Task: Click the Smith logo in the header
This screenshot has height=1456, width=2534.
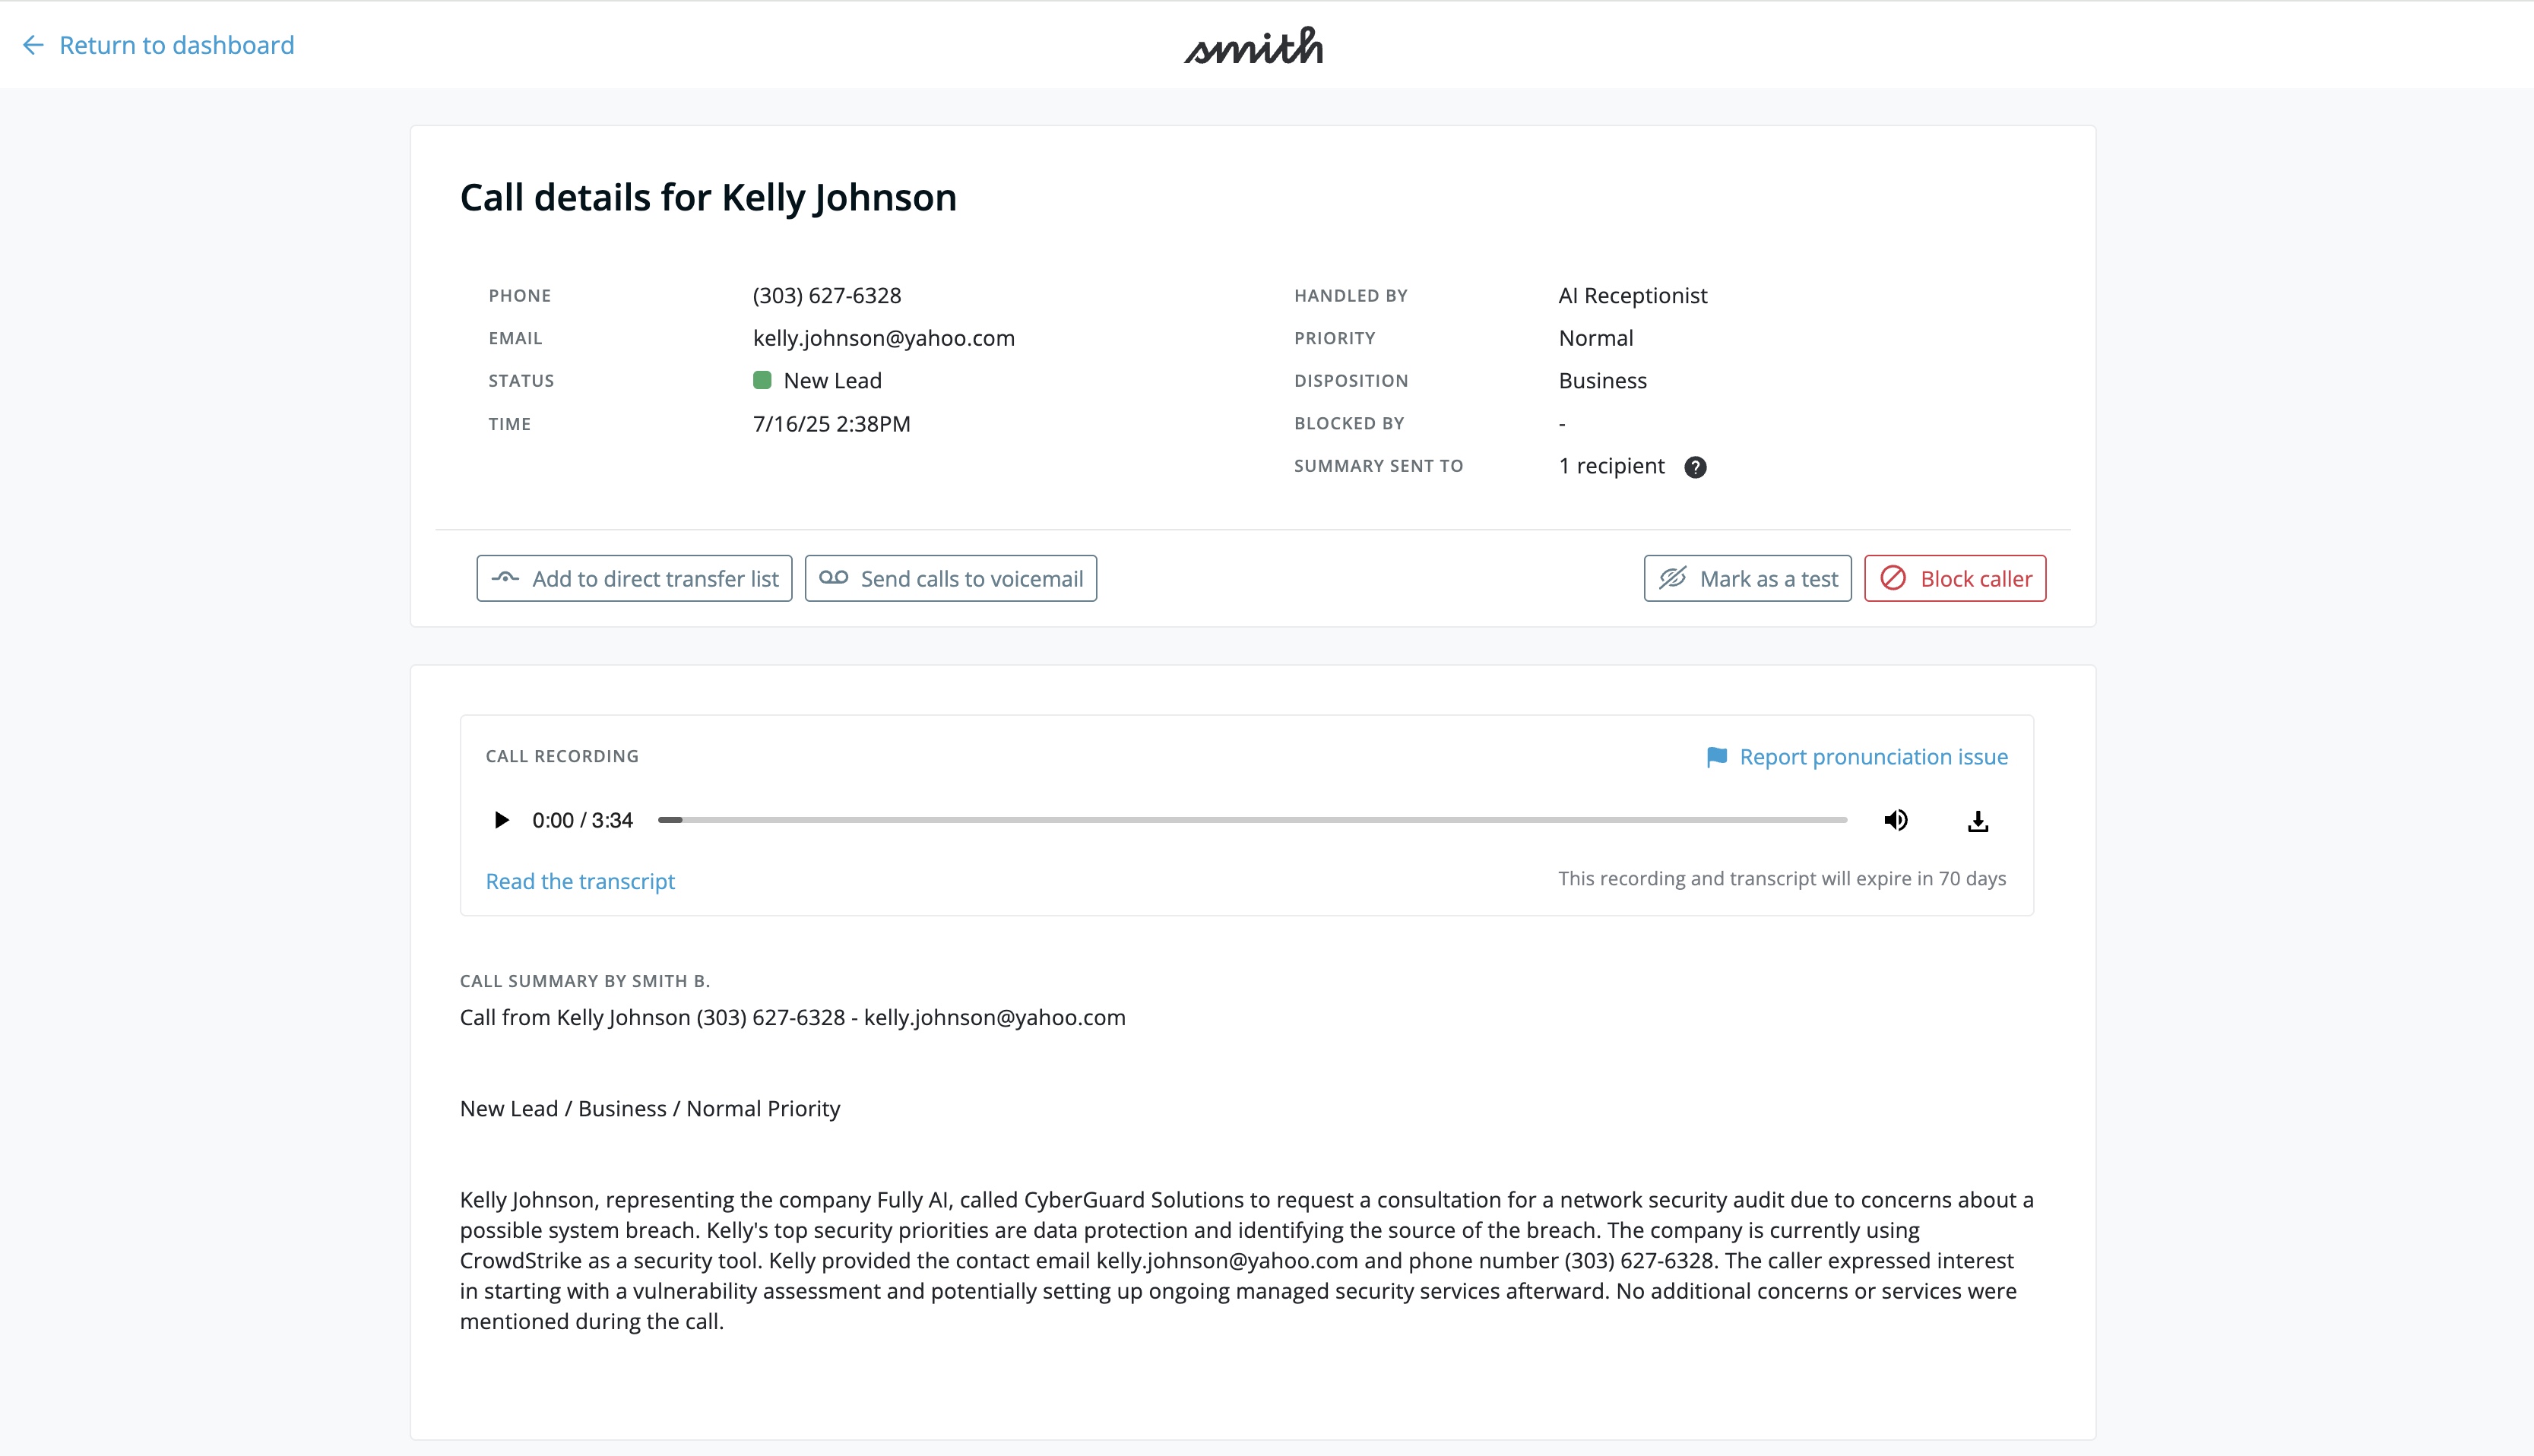Action: [1253, 46]
